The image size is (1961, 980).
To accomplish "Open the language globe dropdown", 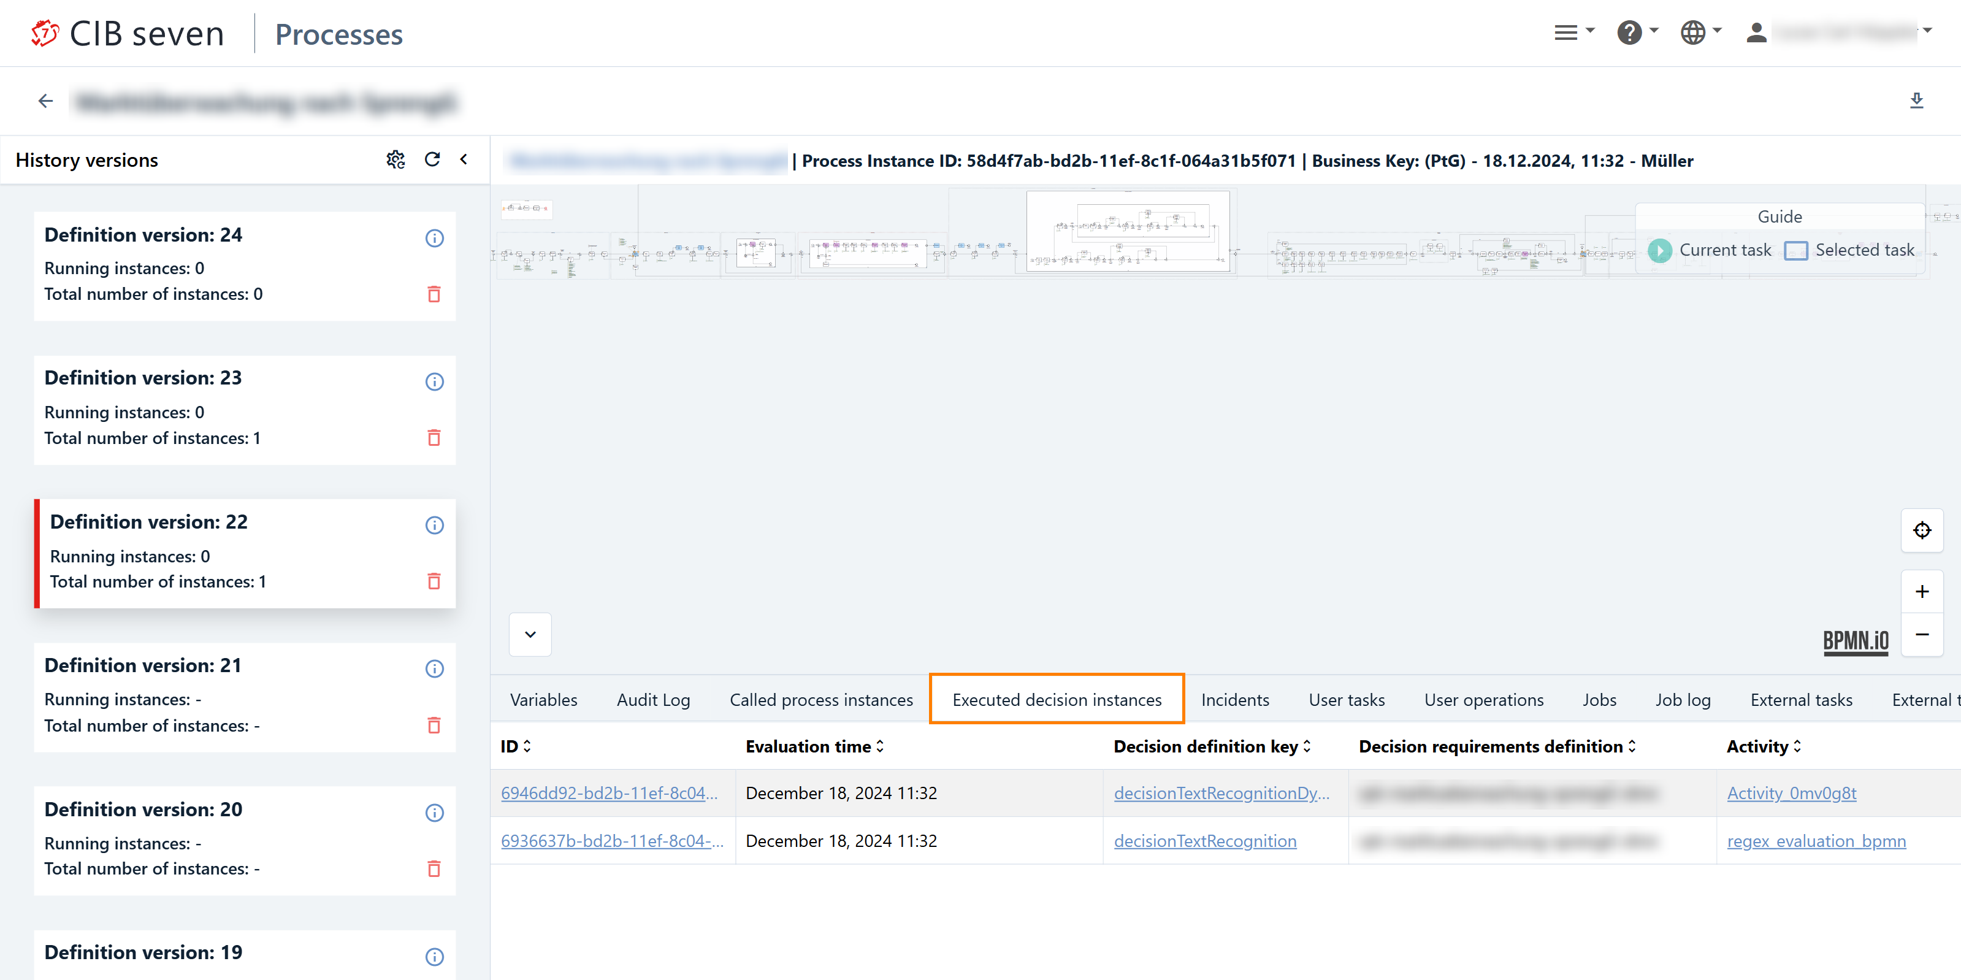I will pyautogui.click(x=1700, y=33).
